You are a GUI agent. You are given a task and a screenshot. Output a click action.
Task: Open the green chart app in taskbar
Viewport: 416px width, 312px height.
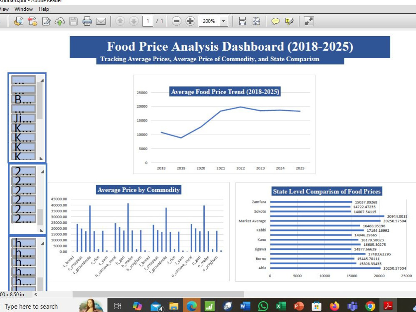(210, 306)
